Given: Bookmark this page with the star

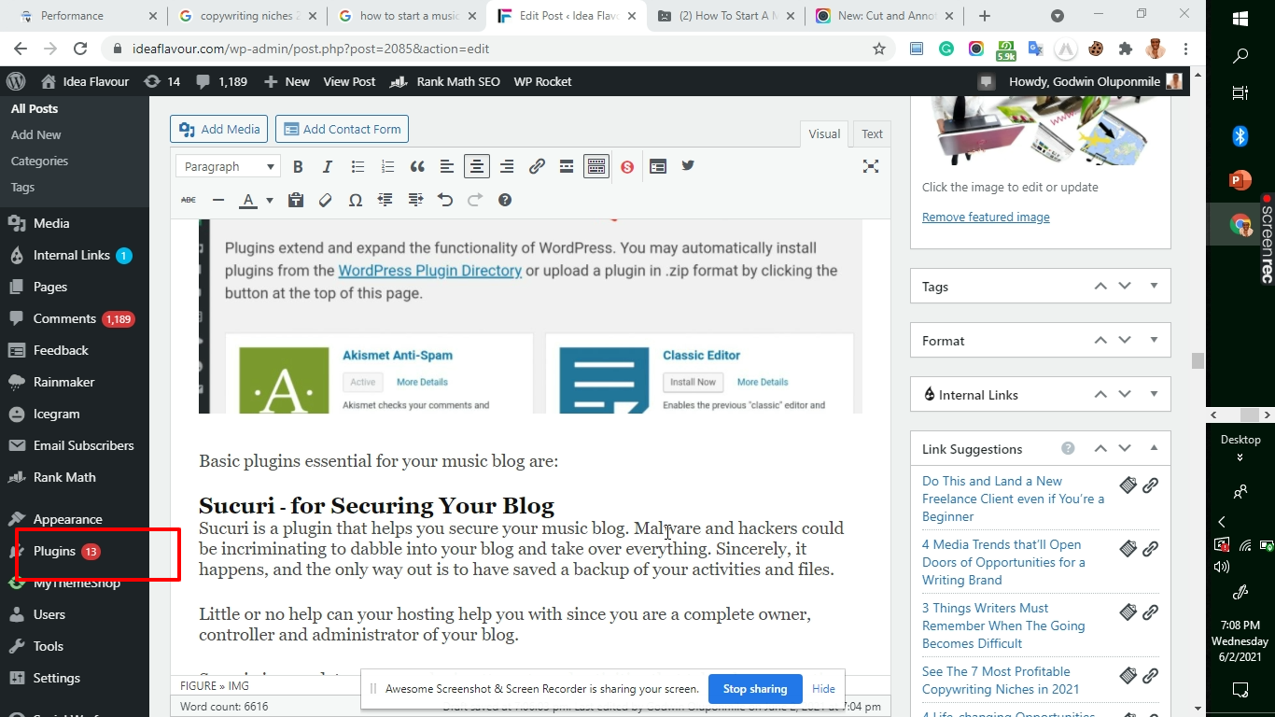Looking at the screenshot, I should (x=879, y=49).
